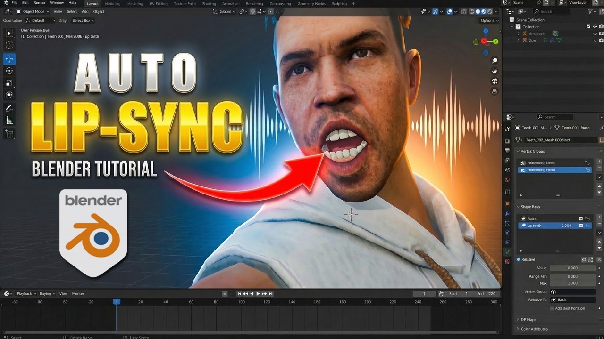Click the pan hand viewport icon
604x339 pixels.
tap(495, 71)
